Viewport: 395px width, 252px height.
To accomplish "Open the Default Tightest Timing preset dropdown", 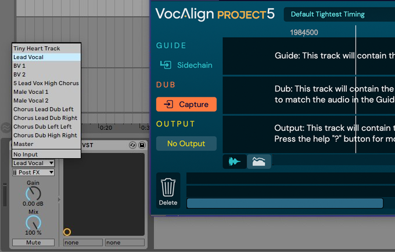I will [338, 14].
